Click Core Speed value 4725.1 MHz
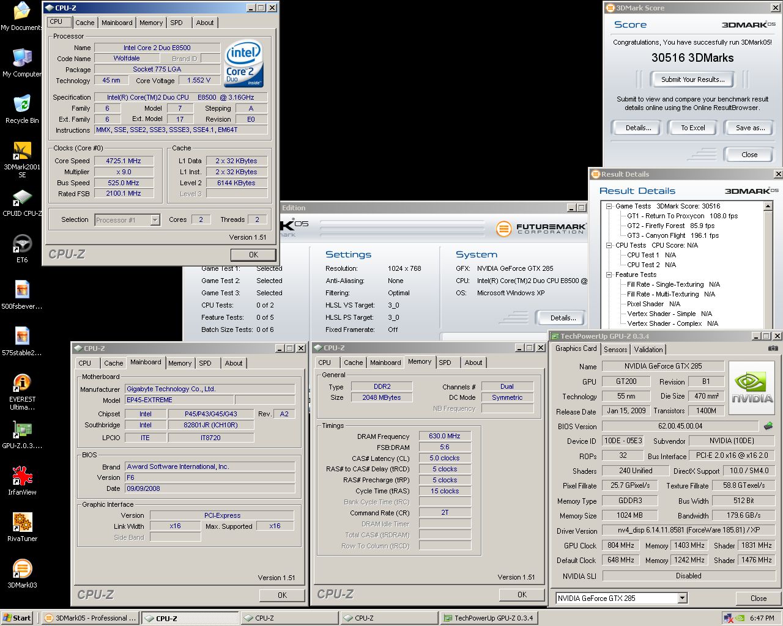Image resolution: width=783 pixels, height=626 pixels. [x=124, y=161]
